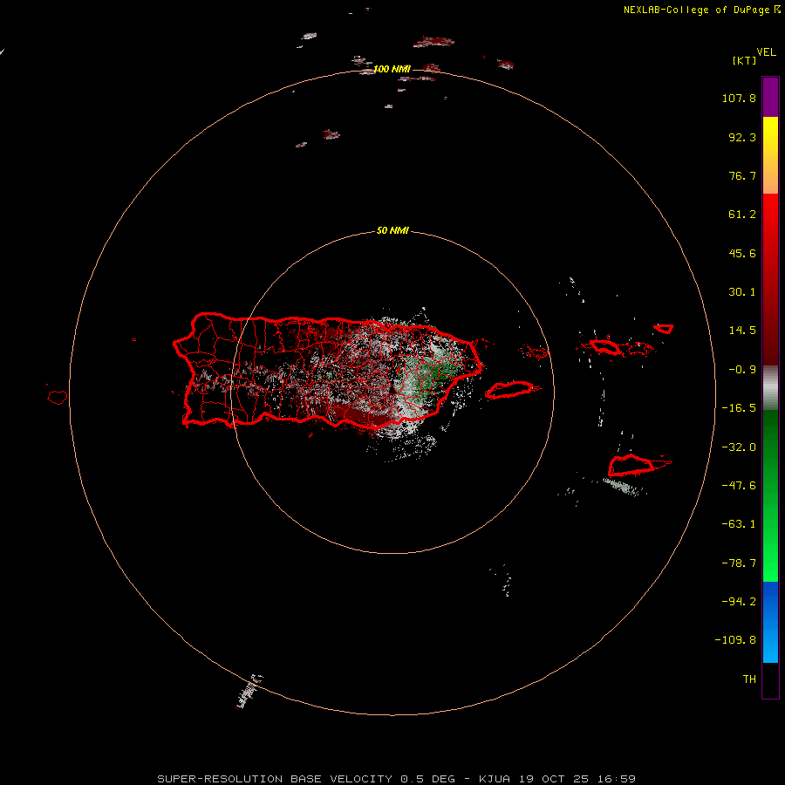This screenshot has height=785, width=785.
Task: Click the -78.7 velocity scale value
Action: tap(739, 563)
